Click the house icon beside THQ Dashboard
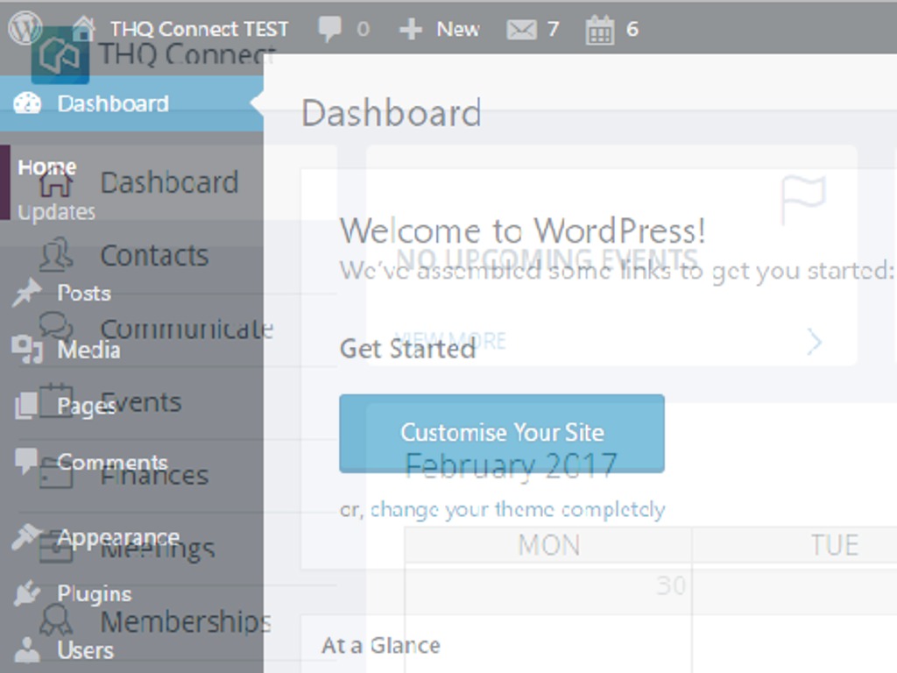The image size is (897, 673). (x=55, y=184)
